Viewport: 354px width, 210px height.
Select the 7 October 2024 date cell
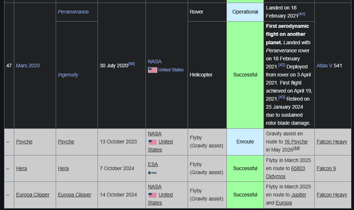tap(121, 168)
